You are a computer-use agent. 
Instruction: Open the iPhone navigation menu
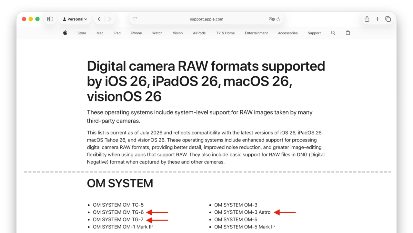click(x=136, y=33)
